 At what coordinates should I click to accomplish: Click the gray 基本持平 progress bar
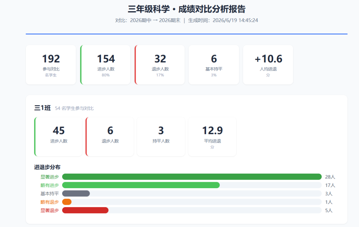[76, 193]
